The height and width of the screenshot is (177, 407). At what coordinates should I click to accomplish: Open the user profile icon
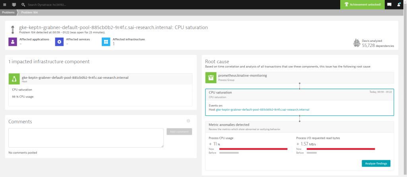(399, 4)
